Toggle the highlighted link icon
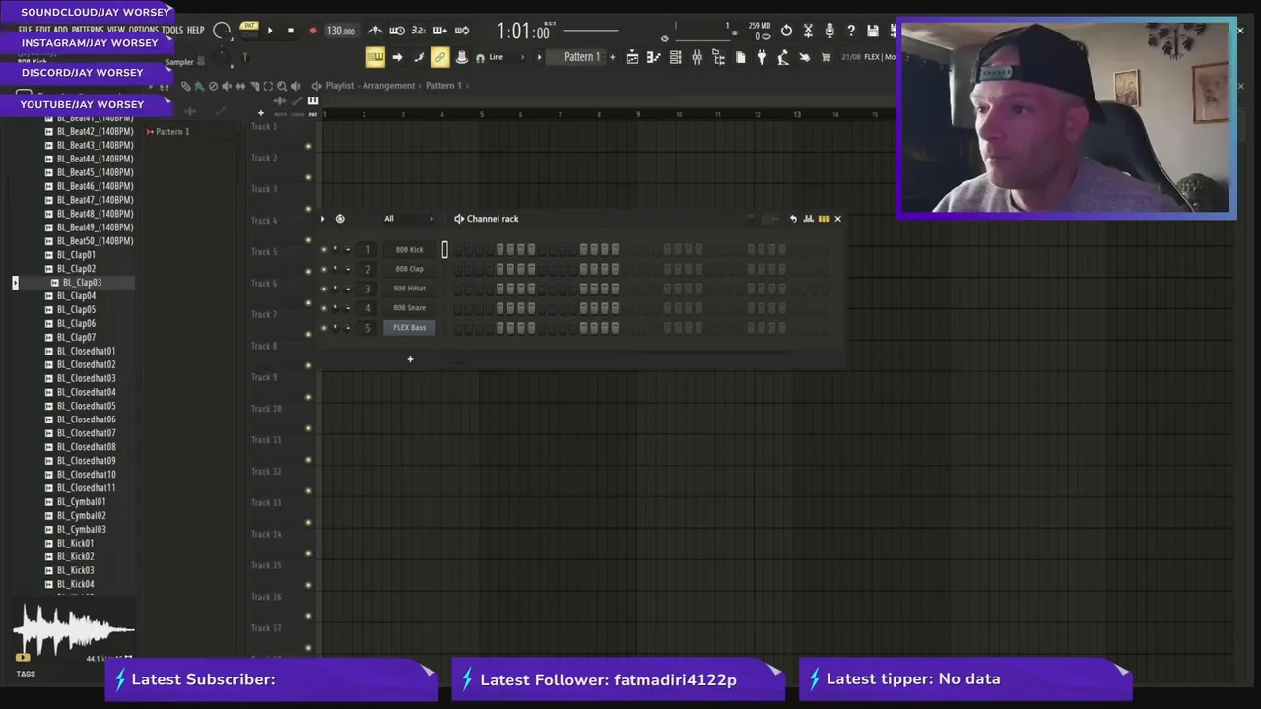The height and width of the screenshot is (709, 1261). (440, 57)
